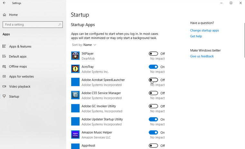The height and width of the screenshot is (149, 245).
Task: Click the vertical scrollbar thumb
Action: (244, 40)
